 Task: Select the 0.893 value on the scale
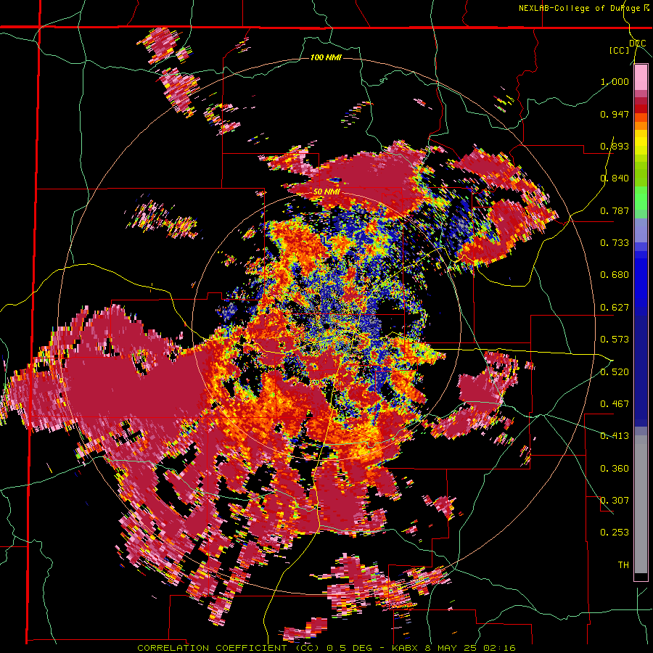click(x=615, y=146)
